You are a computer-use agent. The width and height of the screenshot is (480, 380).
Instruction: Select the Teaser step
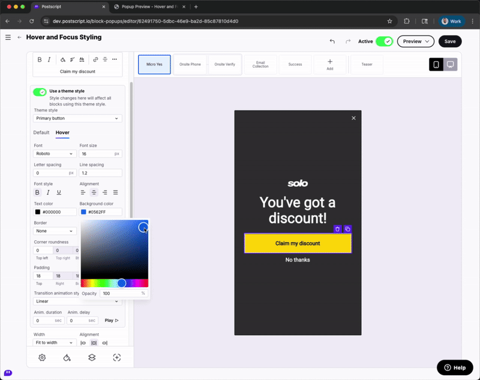(367, 65)
